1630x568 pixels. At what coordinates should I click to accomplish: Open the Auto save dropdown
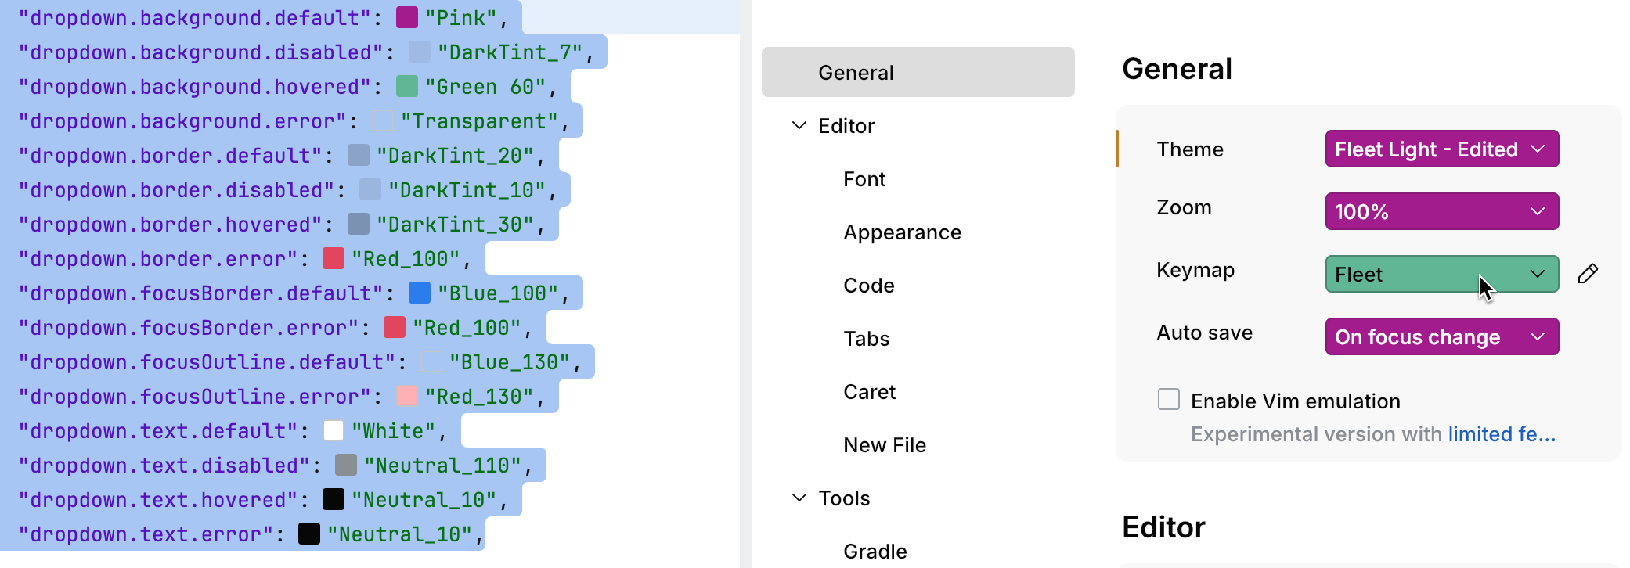1441,336
